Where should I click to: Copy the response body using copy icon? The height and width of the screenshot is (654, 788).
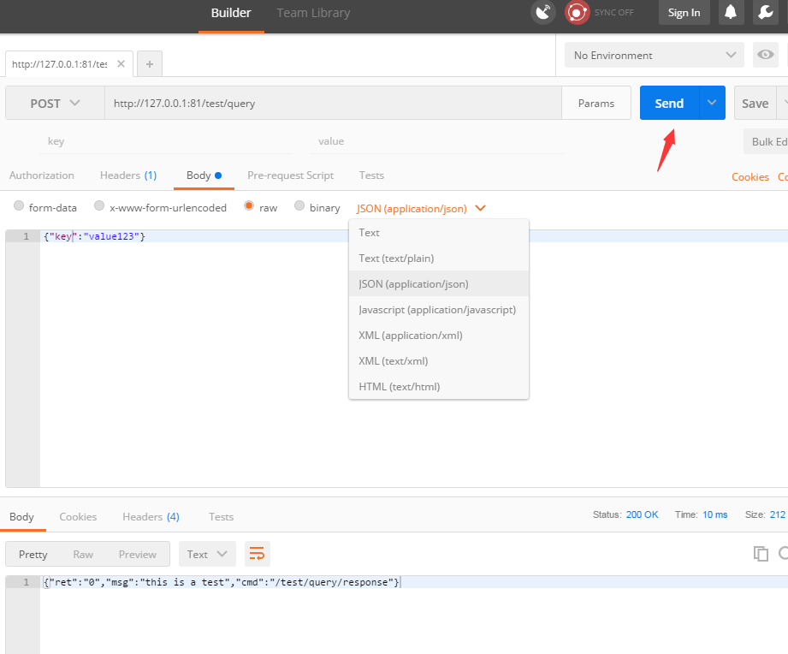[x=760, y=554]
